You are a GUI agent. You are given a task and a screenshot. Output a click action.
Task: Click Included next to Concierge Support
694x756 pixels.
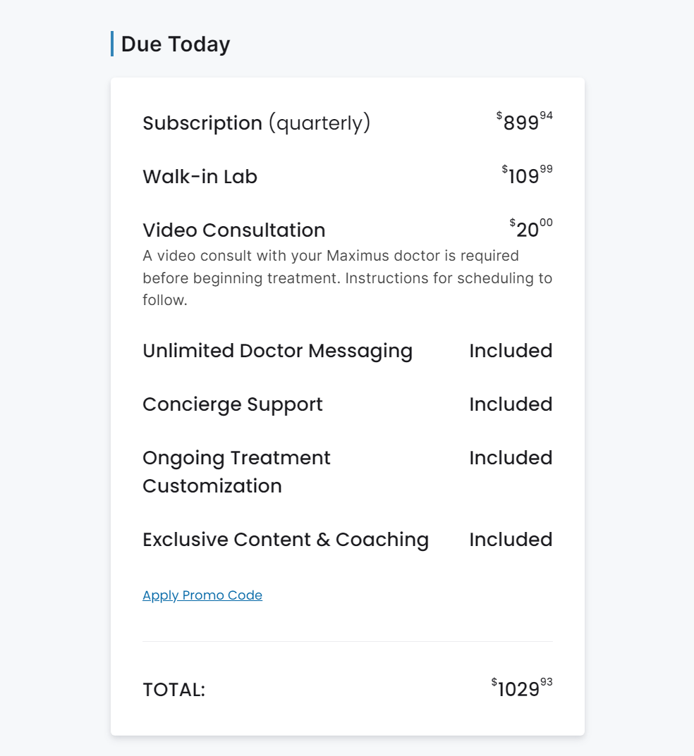coord(511,404)
